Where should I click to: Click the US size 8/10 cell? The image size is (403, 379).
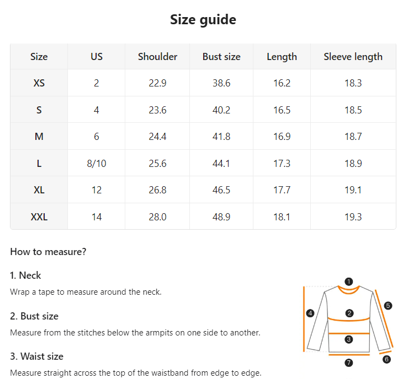tap(97, 164)
